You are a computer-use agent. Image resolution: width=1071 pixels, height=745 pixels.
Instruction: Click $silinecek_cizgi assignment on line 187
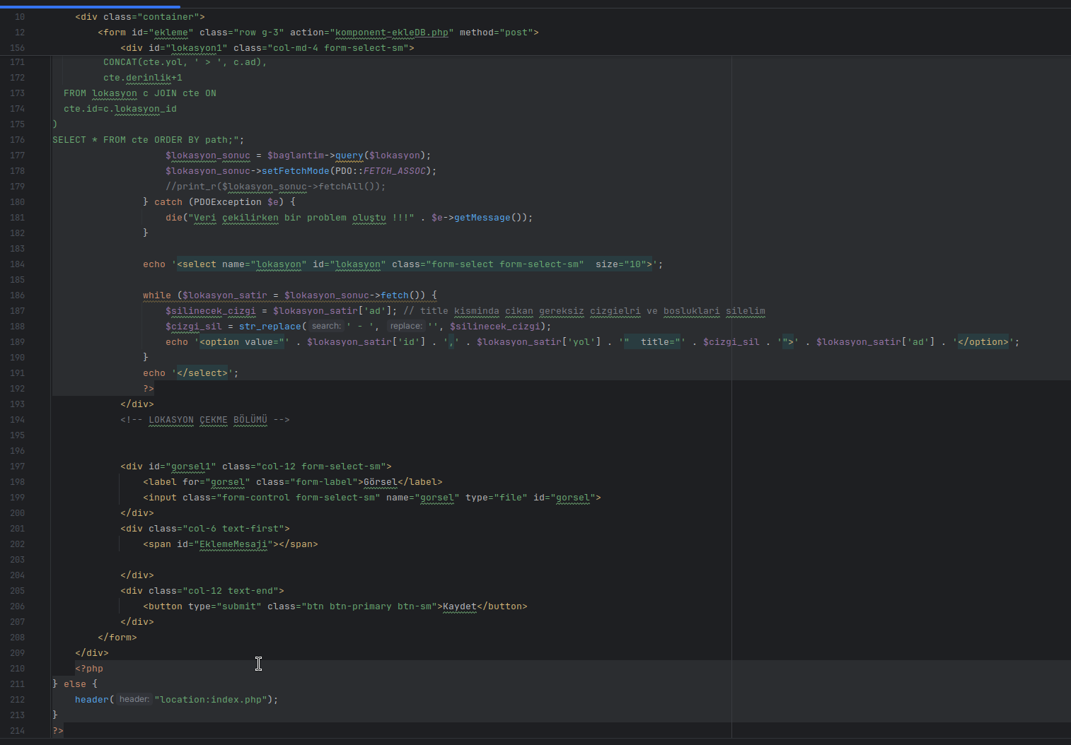[211, 311]
